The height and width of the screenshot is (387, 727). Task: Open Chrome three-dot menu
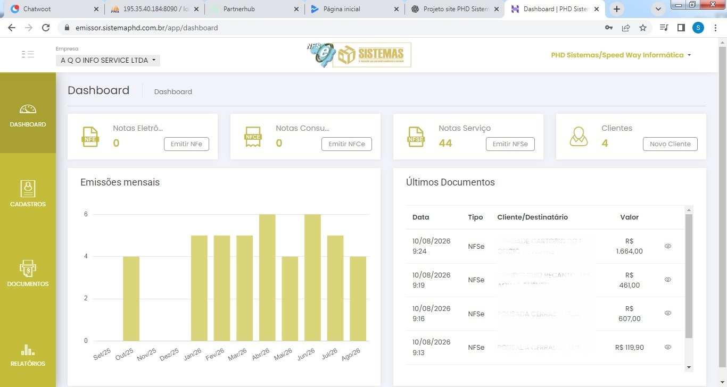[715, 28]
